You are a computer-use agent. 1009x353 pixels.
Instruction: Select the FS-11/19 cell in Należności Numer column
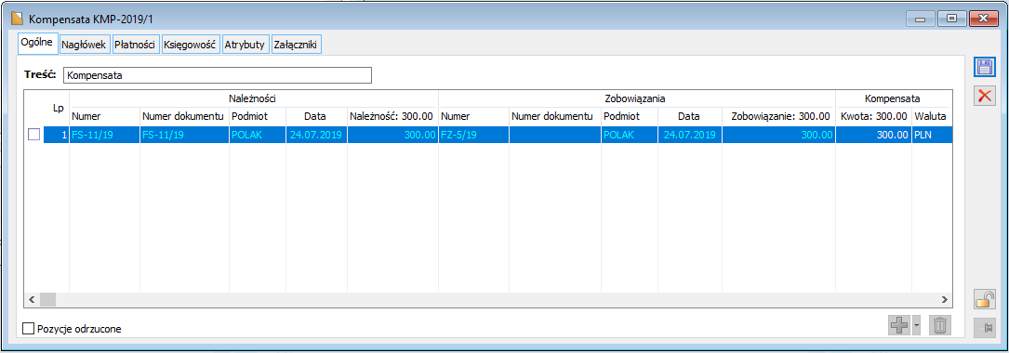[105, 135]
